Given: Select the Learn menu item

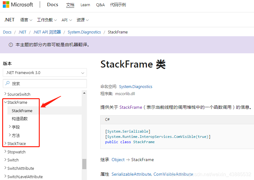Looking at the screenshot, I should pyautogui.click(x=85, y=5).
